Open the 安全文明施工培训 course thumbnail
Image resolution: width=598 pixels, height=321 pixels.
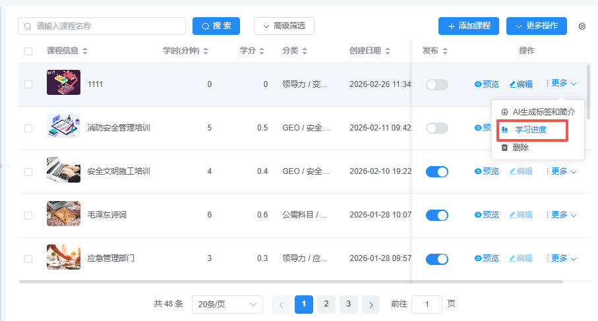pyautogui.click(x=63, y=169)
